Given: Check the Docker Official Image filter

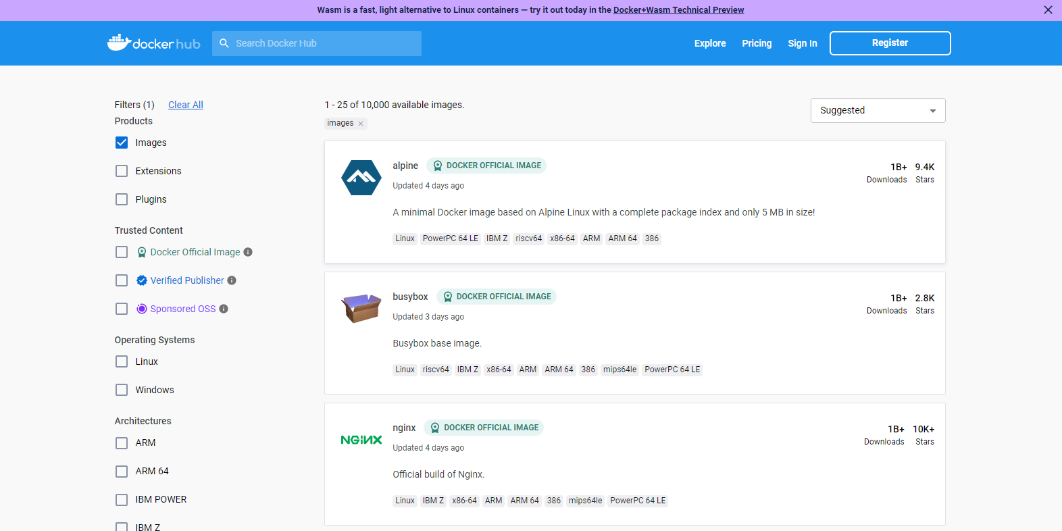Looking at the screenshot, I should [x=122, y=252].
